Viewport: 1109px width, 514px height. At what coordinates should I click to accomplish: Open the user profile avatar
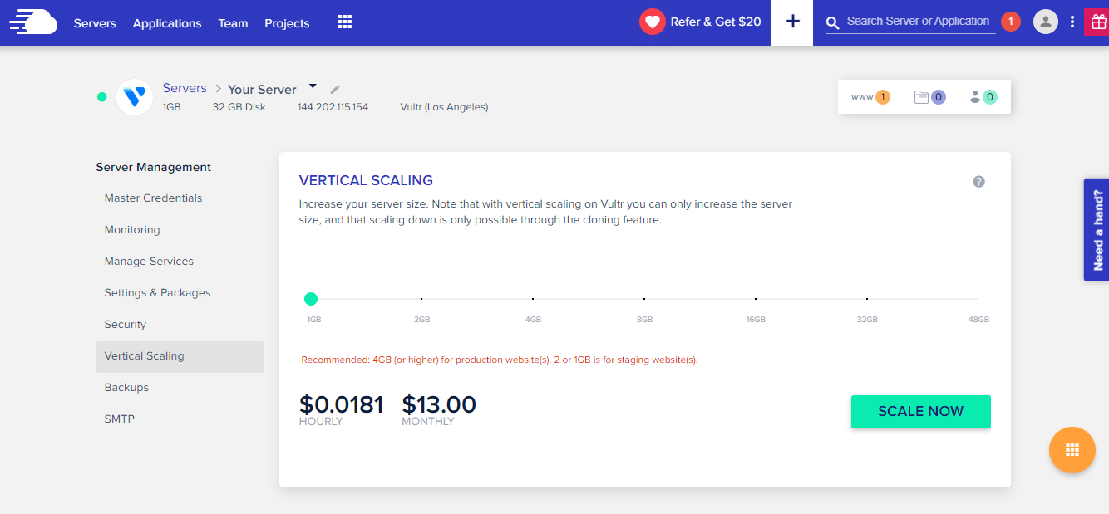[x=1045, y=22]
